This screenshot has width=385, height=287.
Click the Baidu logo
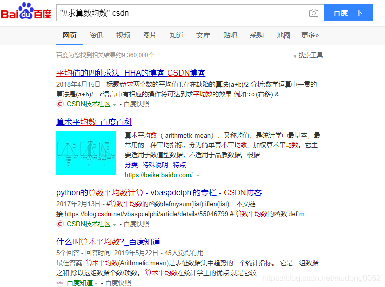27,11
